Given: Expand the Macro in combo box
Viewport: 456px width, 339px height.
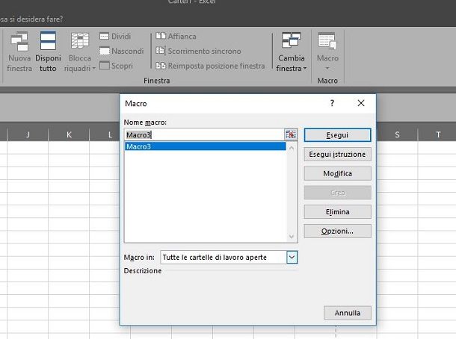Looking at the screenshot, I should (x=292, y=258).
